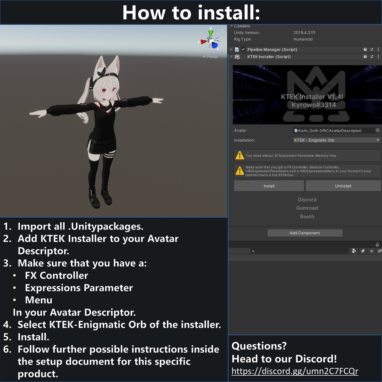Click the component filter icon next to search field
This screenshot has height=382, width=382.
pos(354,251)
